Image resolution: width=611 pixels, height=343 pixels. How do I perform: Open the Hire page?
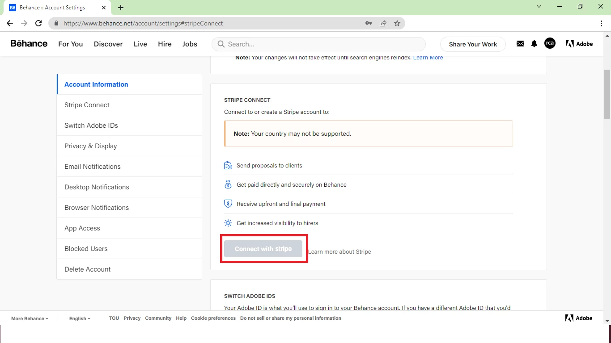click(165, 44)
